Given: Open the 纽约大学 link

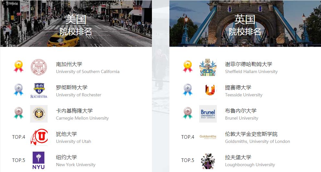Looking at the screenshot, I should 66,157.
